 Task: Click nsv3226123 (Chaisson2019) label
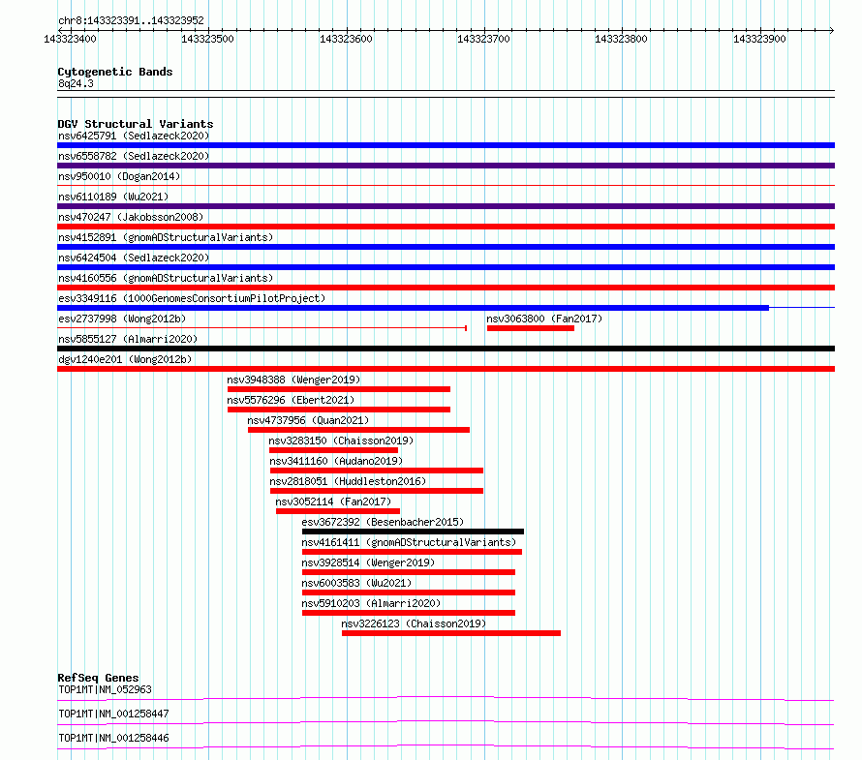pyautogui.click(x=414, y=623)
